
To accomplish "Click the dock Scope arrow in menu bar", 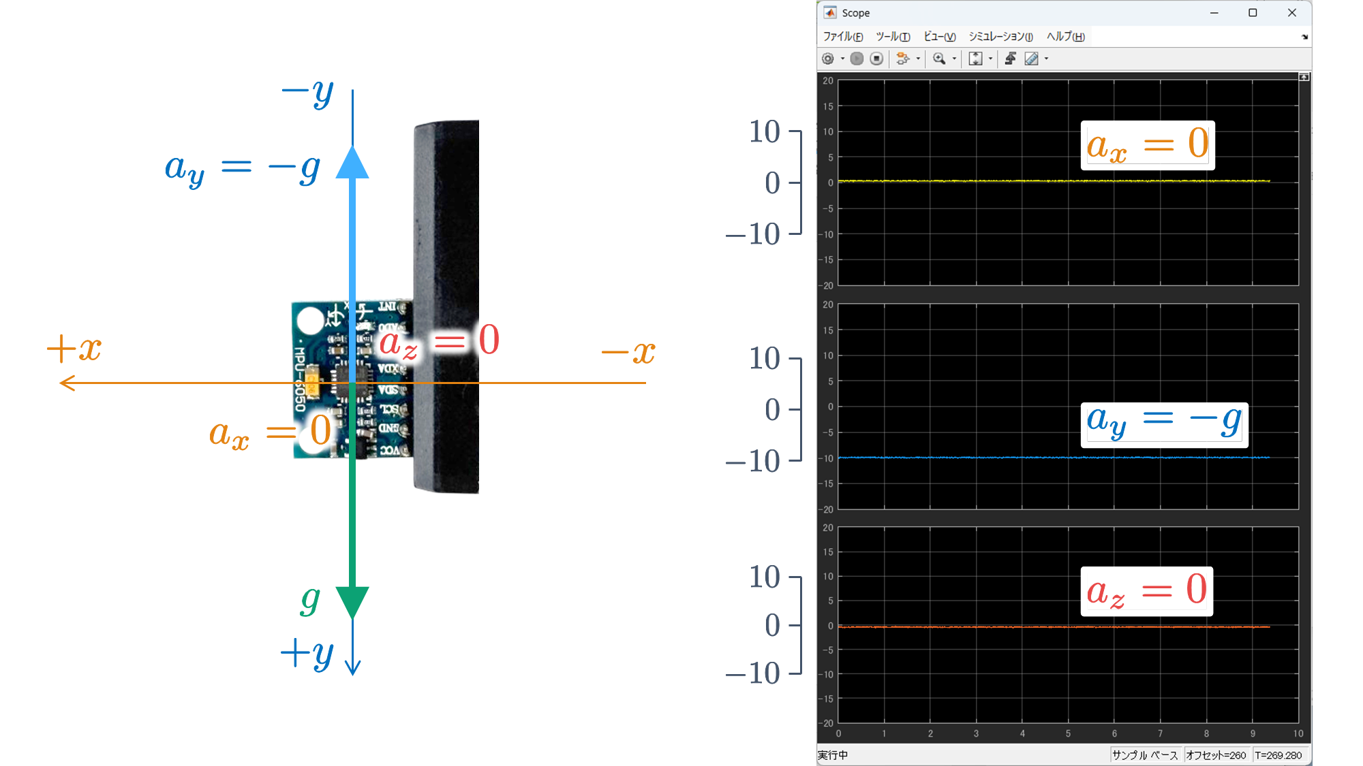I will coord(1304,37).
